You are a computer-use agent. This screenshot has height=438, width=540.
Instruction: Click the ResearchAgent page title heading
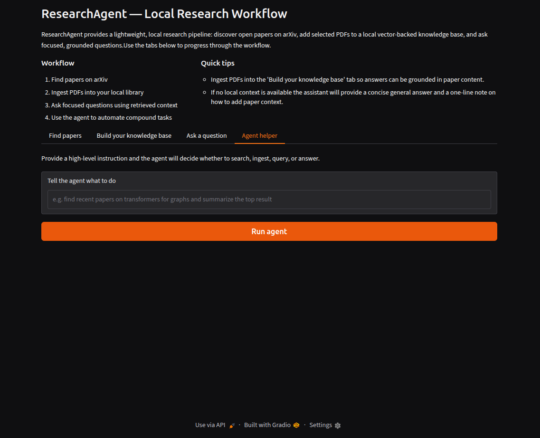point(164,14)
